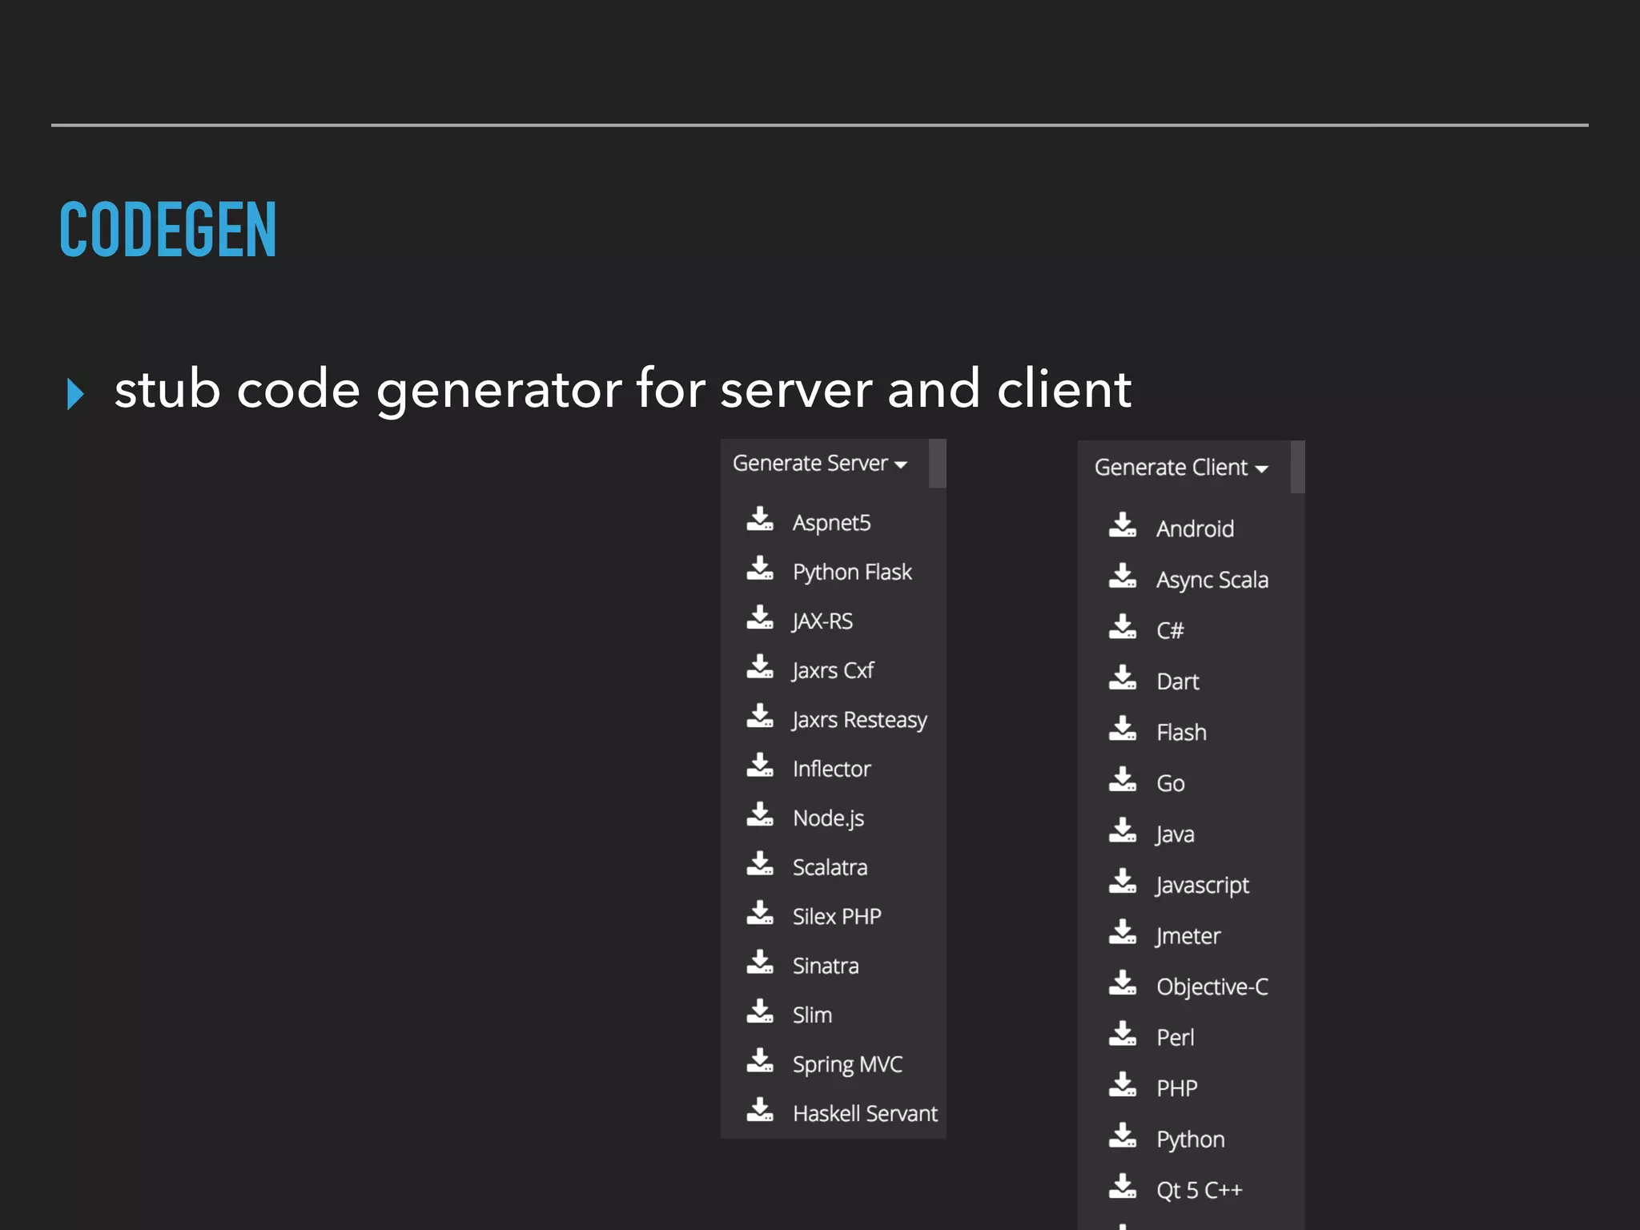The width and height of the screenshot is (1640, 1230).
Task: Click the download icon next to PHP
Action: pos(1123,1085)
